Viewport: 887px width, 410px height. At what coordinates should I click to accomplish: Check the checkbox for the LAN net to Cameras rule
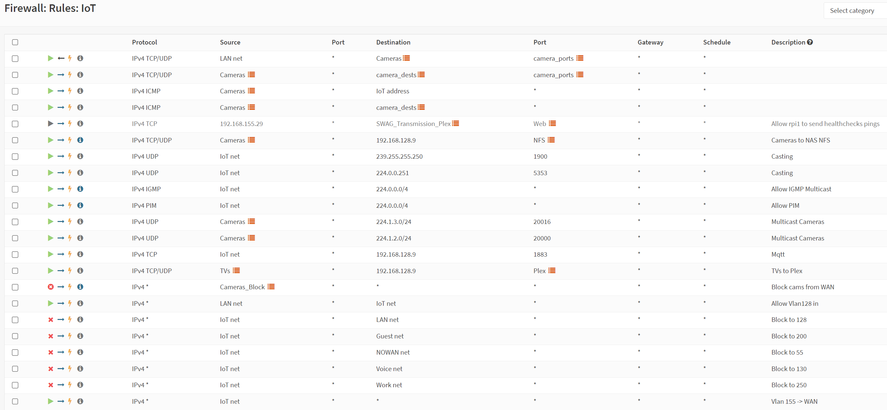click(x=15, y=59)
